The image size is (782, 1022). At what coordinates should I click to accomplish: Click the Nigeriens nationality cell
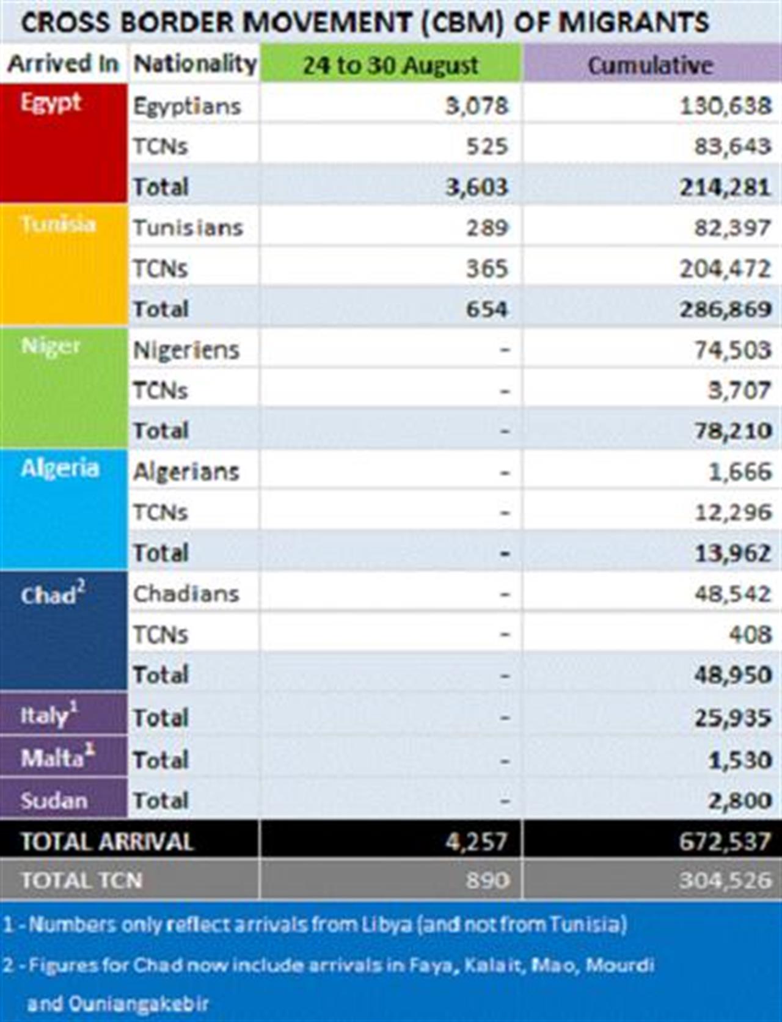tap(194, 349)
